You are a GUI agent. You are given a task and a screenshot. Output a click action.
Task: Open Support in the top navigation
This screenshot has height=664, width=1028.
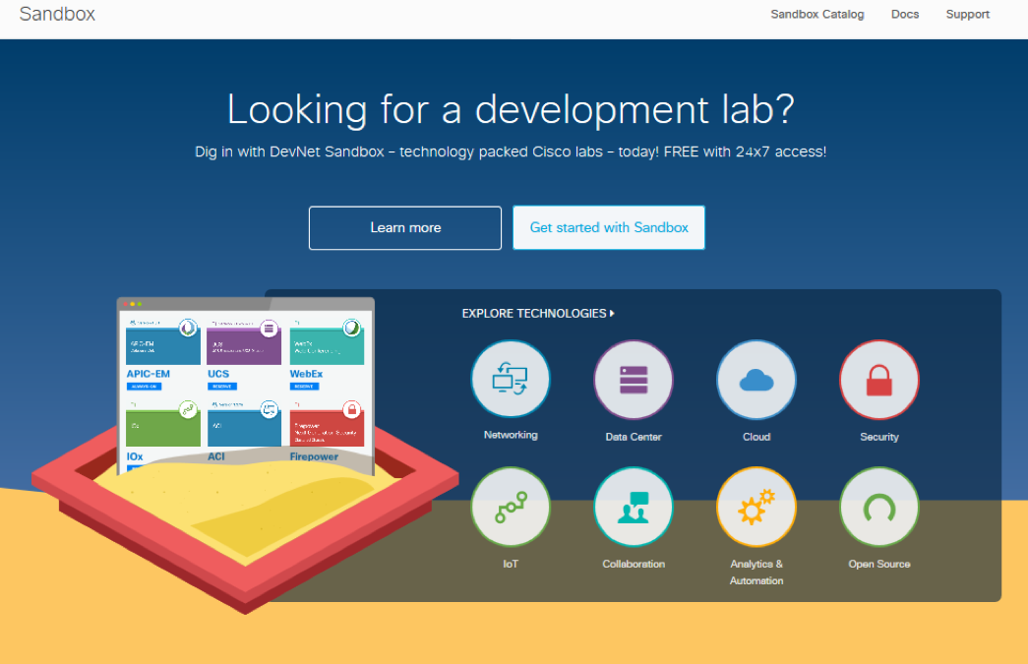(x=967, y=15)
